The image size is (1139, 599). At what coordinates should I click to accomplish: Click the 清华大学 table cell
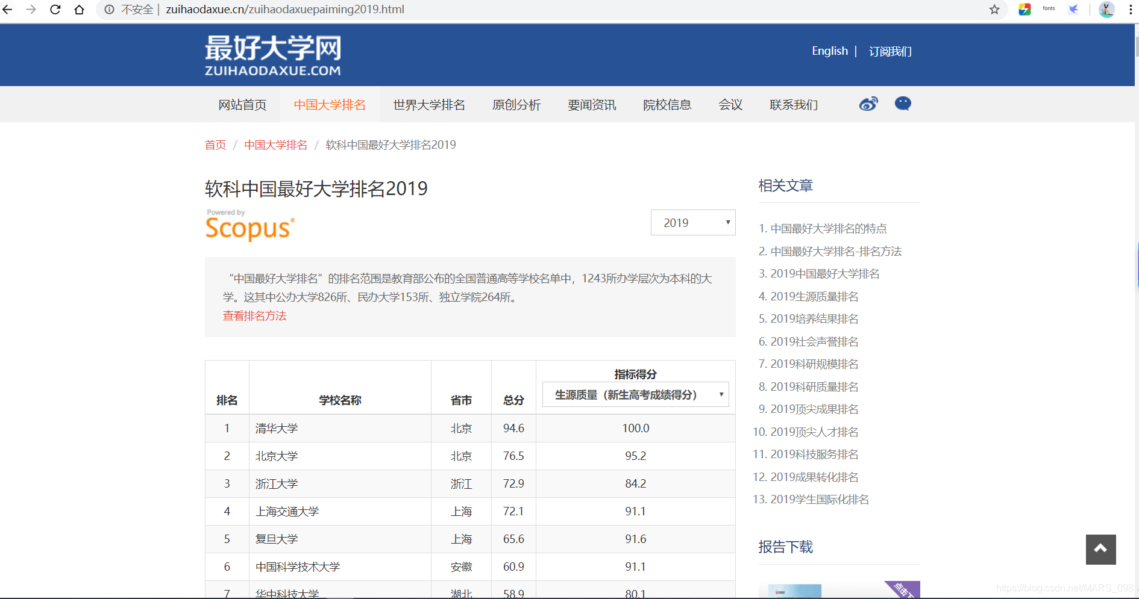(340, 429)
